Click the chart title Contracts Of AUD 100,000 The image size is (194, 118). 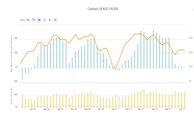click(103, 9)
